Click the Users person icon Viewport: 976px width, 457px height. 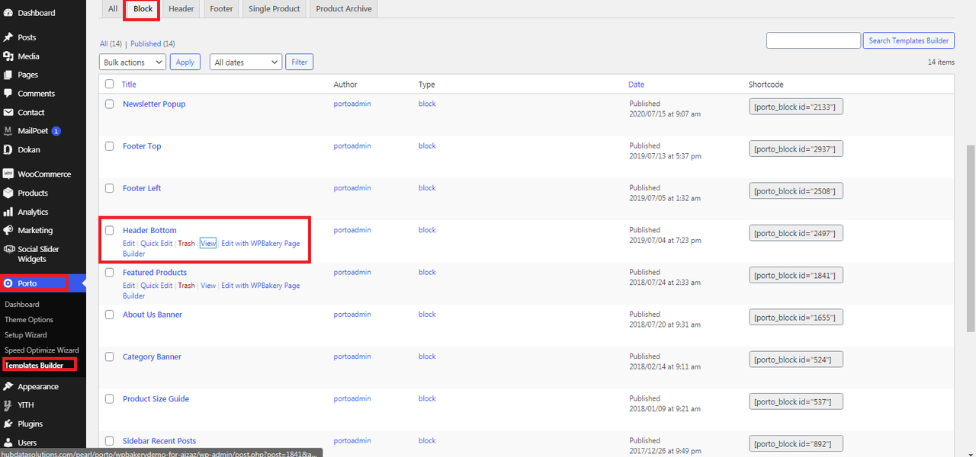(x=8, y=443)
